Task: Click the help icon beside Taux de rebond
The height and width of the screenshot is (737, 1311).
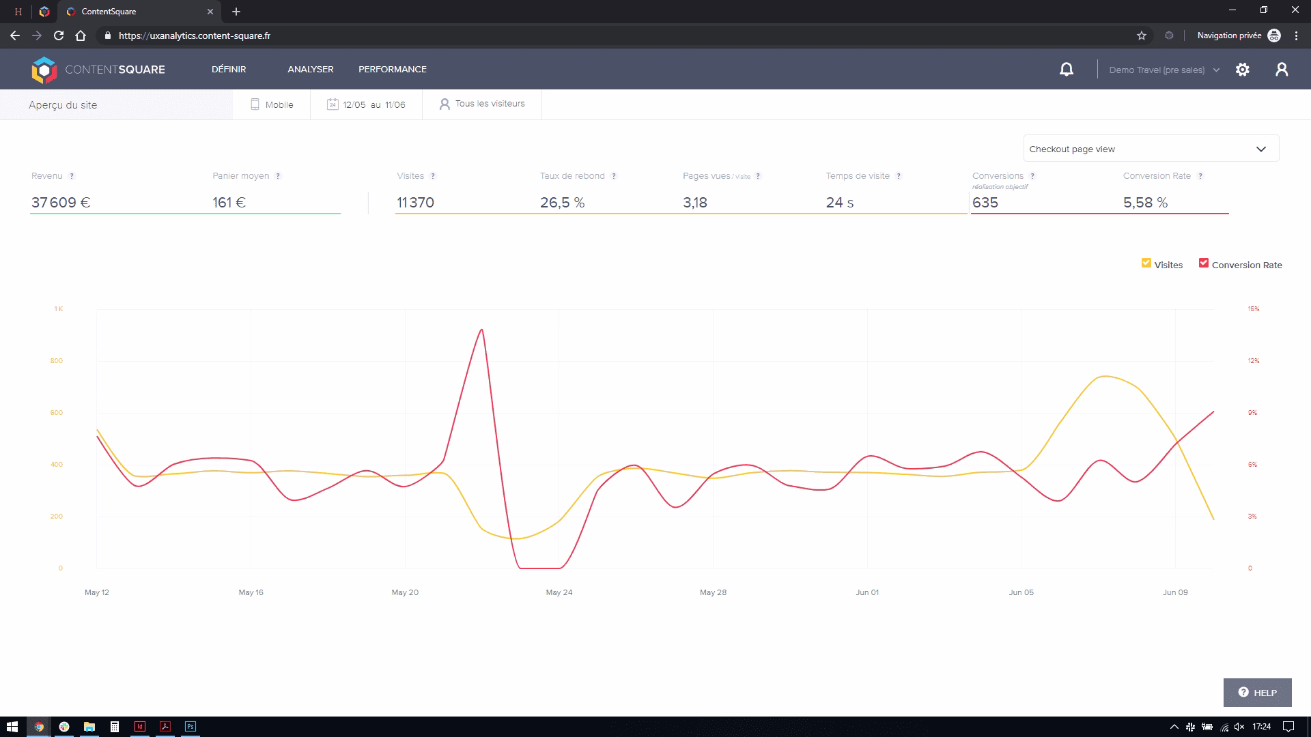Action: click(614, 176)
